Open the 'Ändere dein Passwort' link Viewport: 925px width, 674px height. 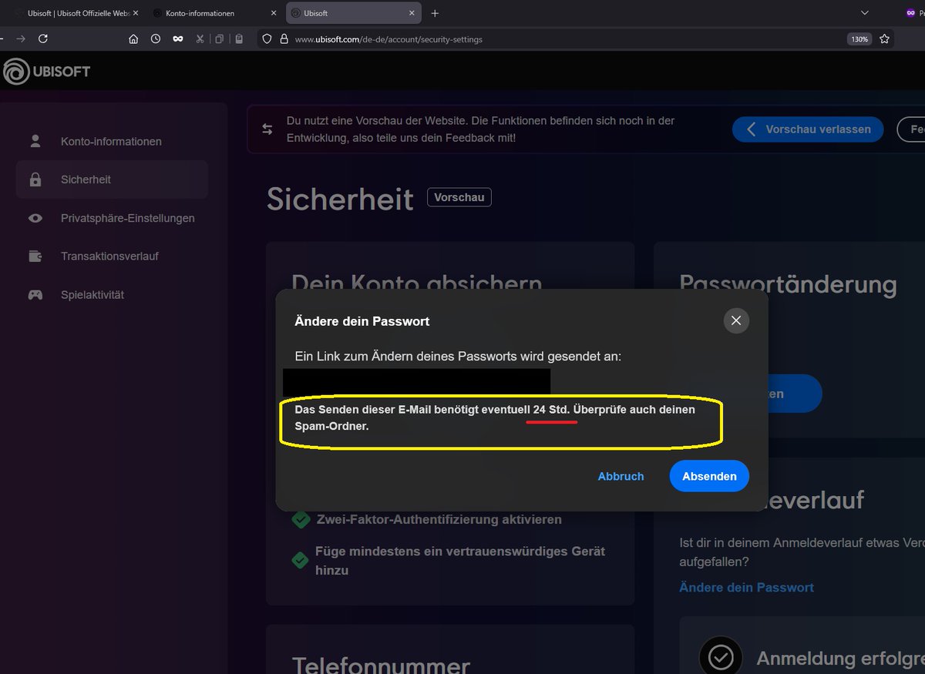[746, 587]
